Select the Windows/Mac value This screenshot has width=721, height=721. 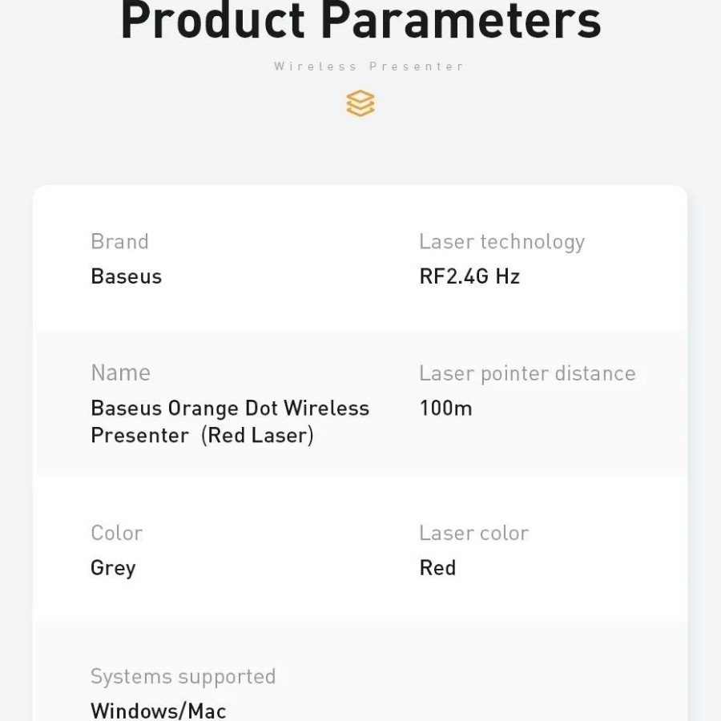tap(158, 711)
